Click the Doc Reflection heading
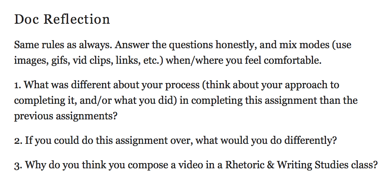Screen dimensions: 387x195 [x=62, y=19]
